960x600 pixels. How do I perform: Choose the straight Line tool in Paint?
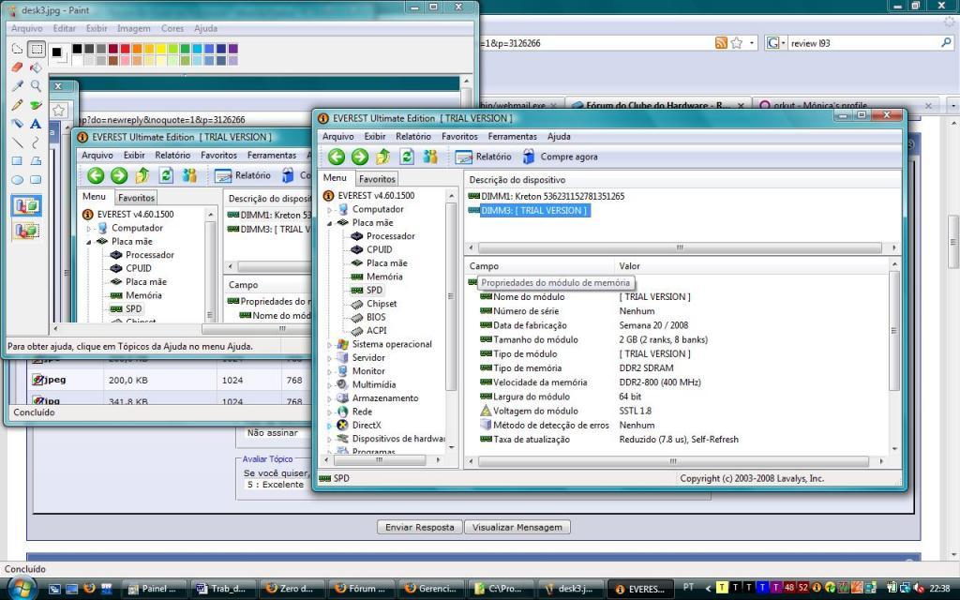tap(17, 142)
